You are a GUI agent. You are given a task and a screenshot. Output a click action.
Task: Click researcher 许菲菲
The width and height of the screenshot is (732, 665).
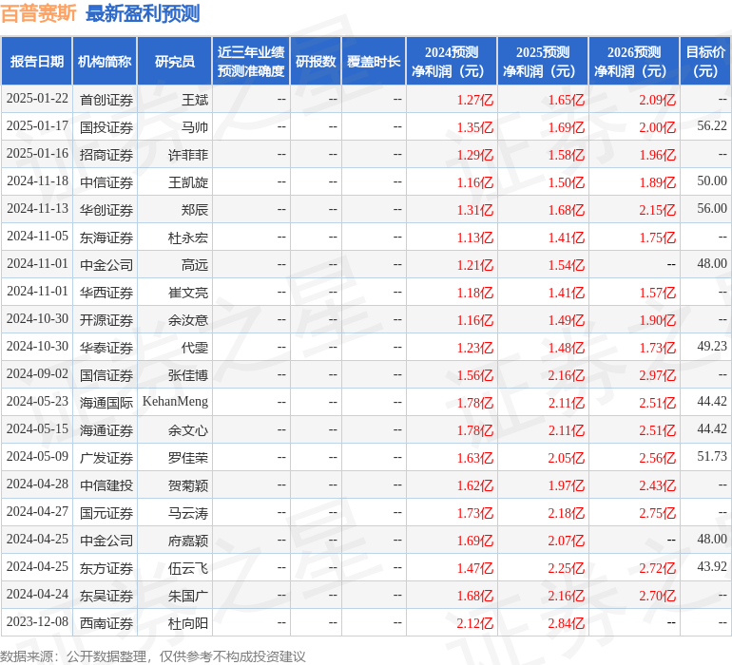[x=188, y=155]
